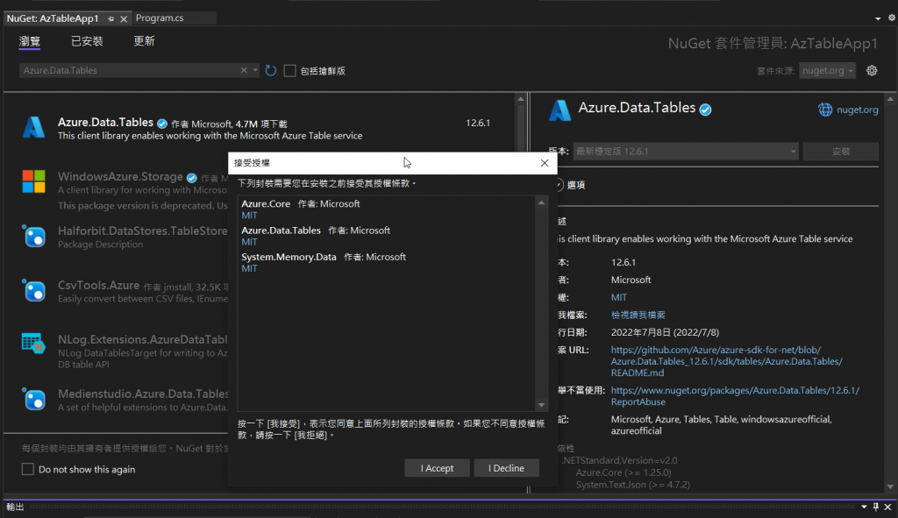Screen dimensions: 898x518
Task: Switch to 已安裝 installed tab
Action: 87,41
